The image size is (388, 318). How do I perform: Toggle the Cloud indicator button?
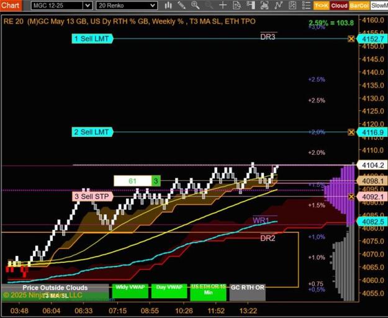coord(339,6)
